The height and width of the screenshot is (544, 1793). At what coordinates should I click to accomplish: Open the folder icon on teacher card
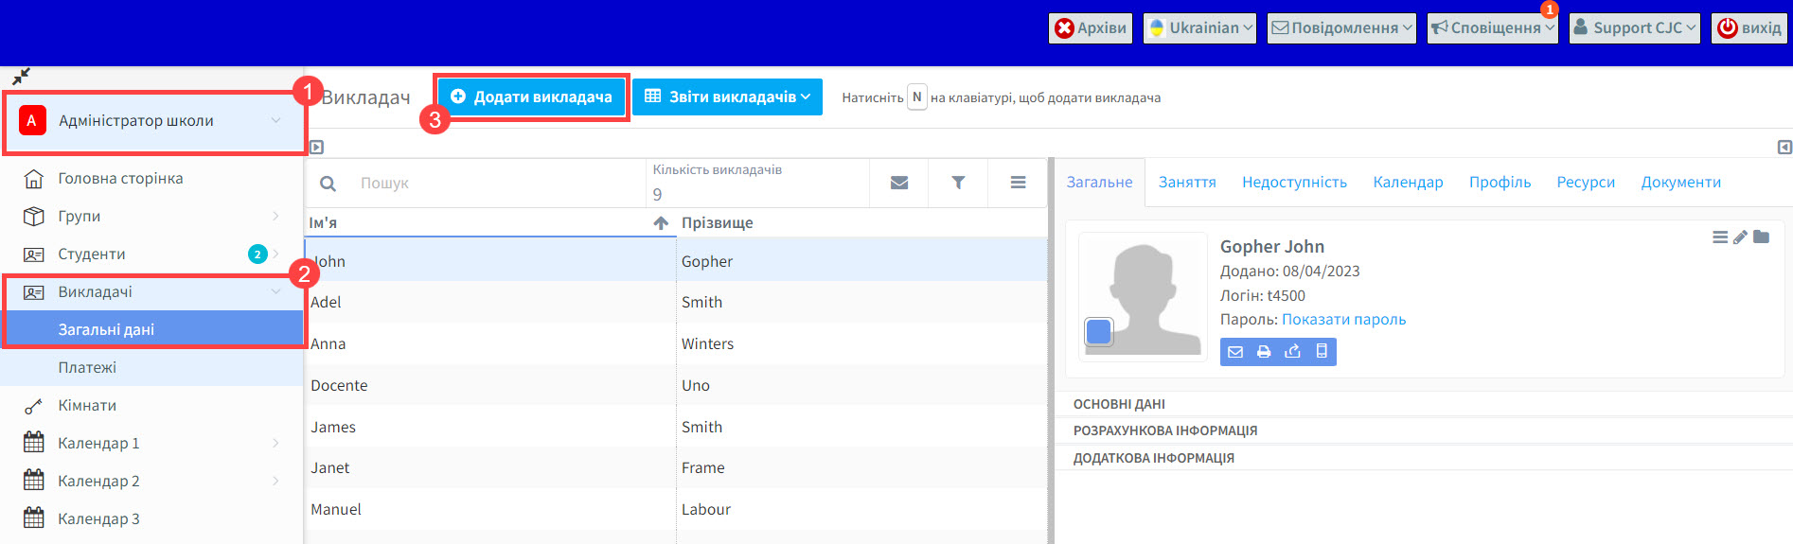point(1761,237)
